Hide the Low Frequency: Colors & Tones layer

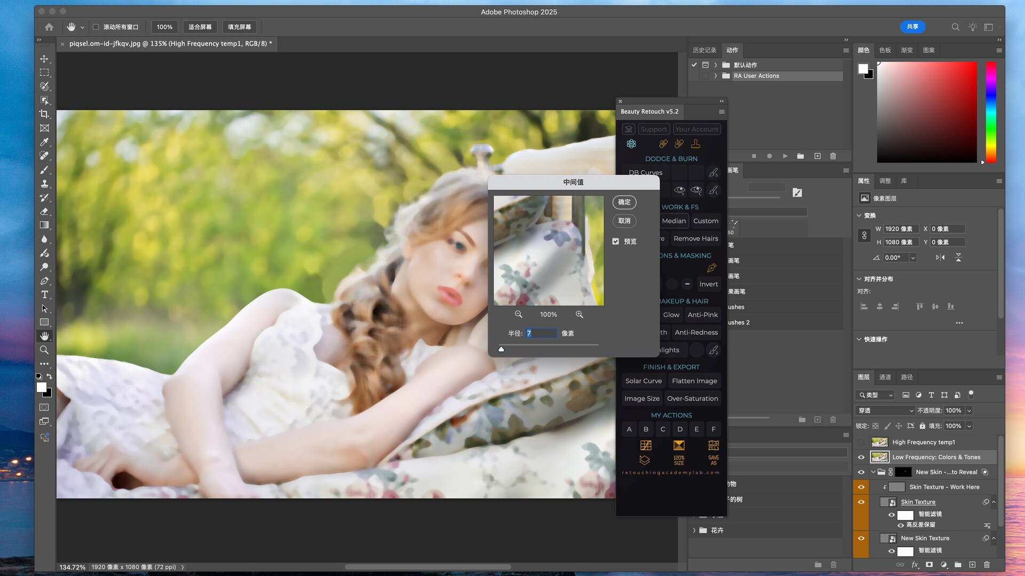[861, 457]
